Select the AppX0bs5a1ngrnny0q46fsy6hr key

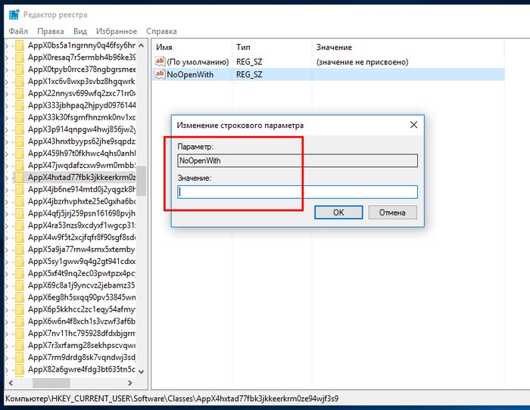82,45
